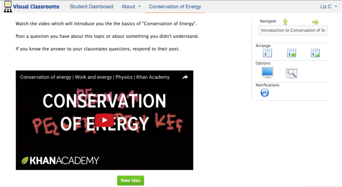This screenshot has height=187, width=342.
Task: Select the Conservation of Energy tab
Action: pyautogui.click(x=175, y=7)
